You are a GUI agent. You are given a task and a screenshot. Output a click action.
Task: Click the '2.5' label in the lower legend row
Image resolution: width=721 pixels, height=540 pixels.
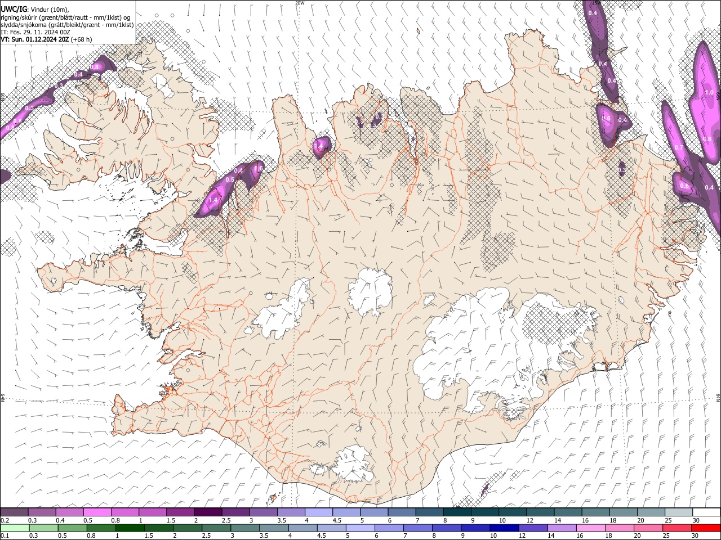click(x=205, y=535)
